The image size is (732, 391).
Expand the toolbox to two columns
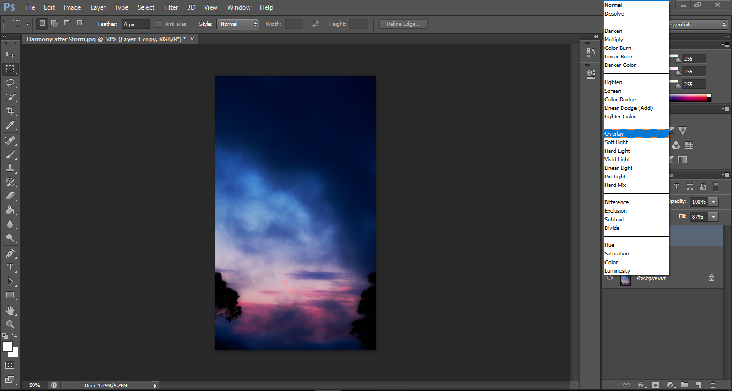6,37
